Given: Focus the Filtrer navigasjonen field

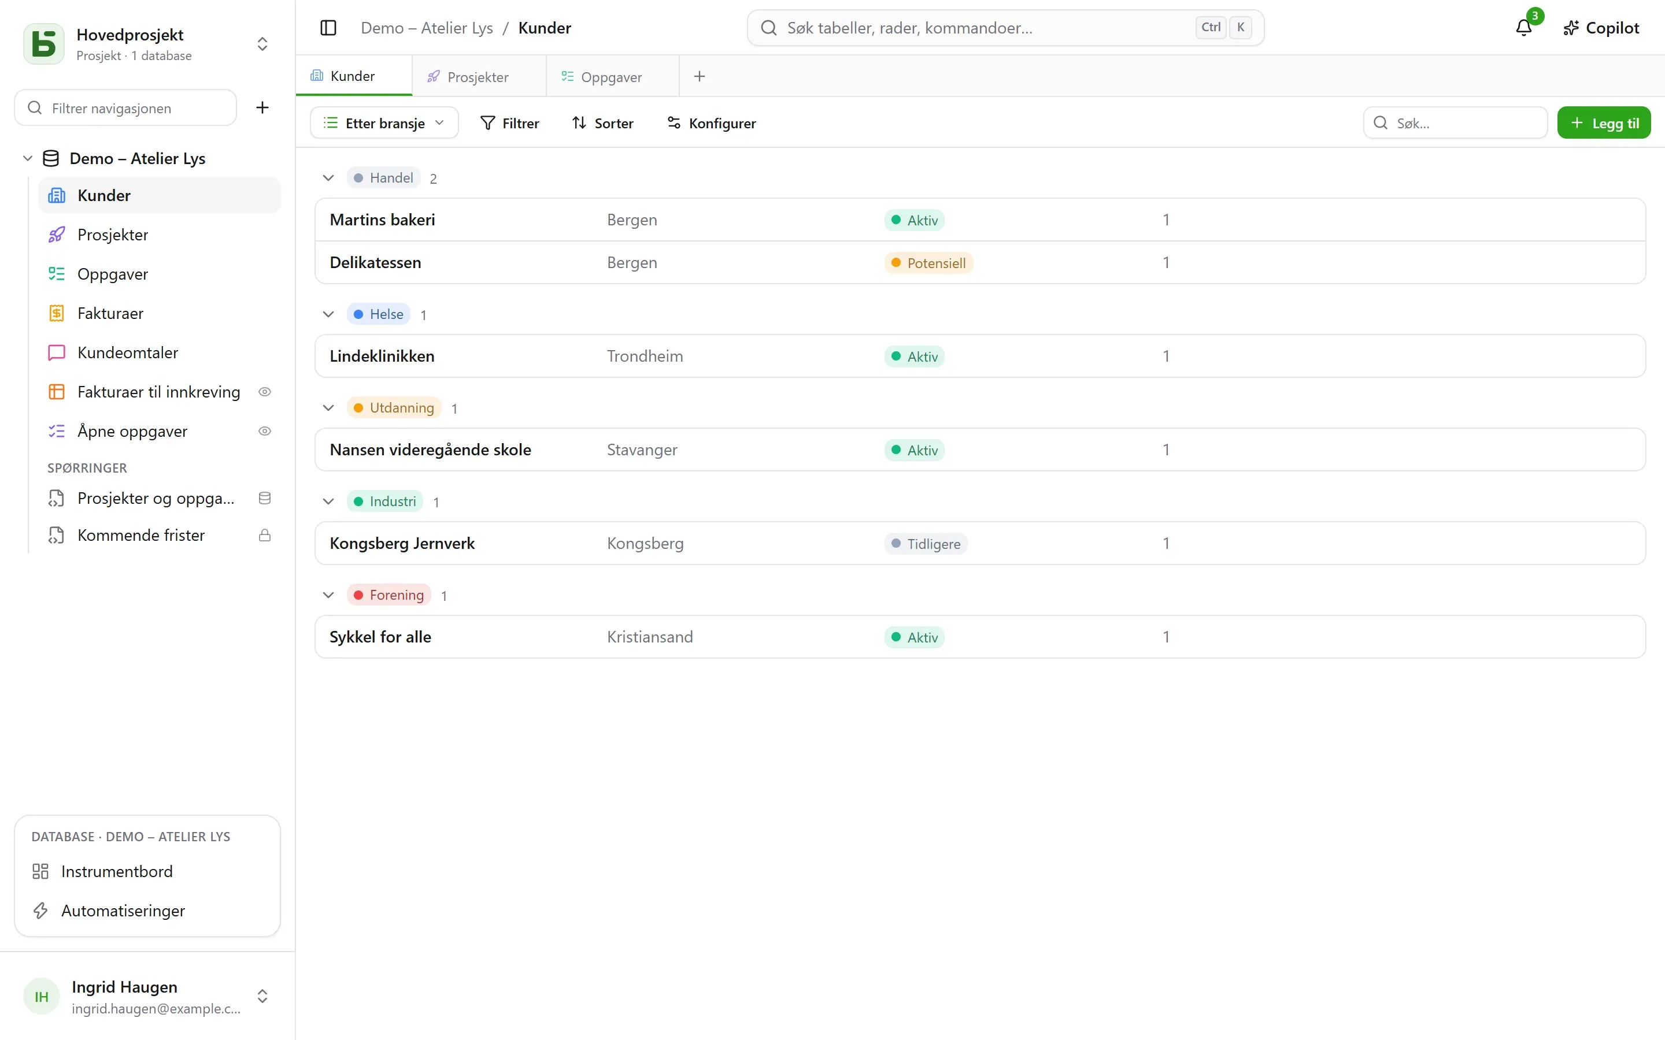Looking at the screenshot, I should click(x=126, y=108).
